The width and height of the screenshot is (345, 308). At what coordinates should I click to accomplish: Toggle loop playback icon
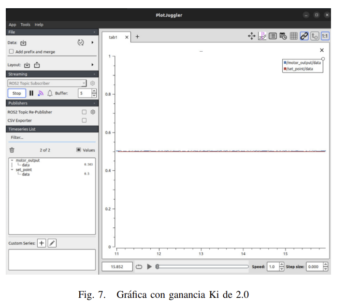139,266
